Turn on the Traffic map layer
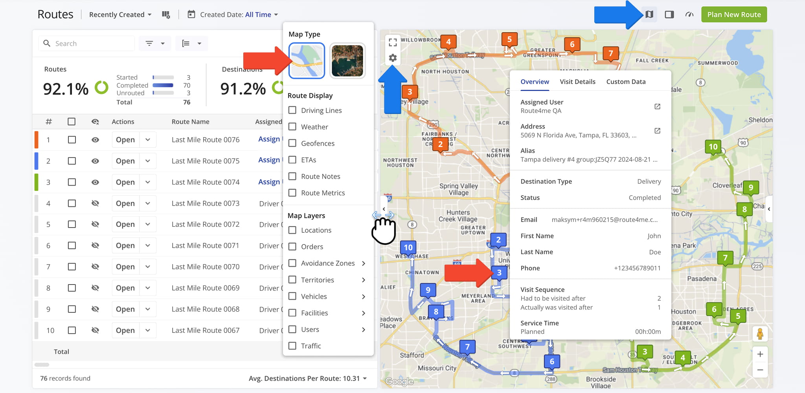Viewport: 805px width, 393px height. point(292,346)
